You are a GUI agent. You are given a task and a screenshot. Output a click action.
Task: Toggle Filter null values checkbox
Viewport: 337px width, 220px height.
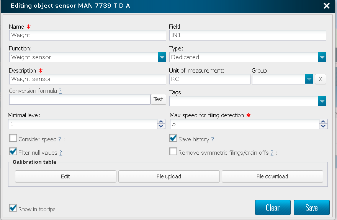coord(13,152)
